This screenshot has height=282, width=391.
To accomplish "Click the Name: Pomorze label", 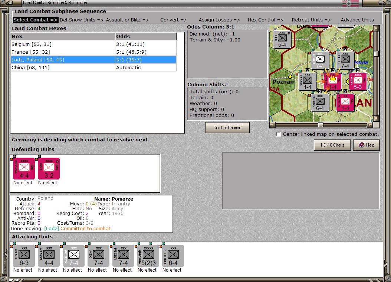I will (114, 199).
